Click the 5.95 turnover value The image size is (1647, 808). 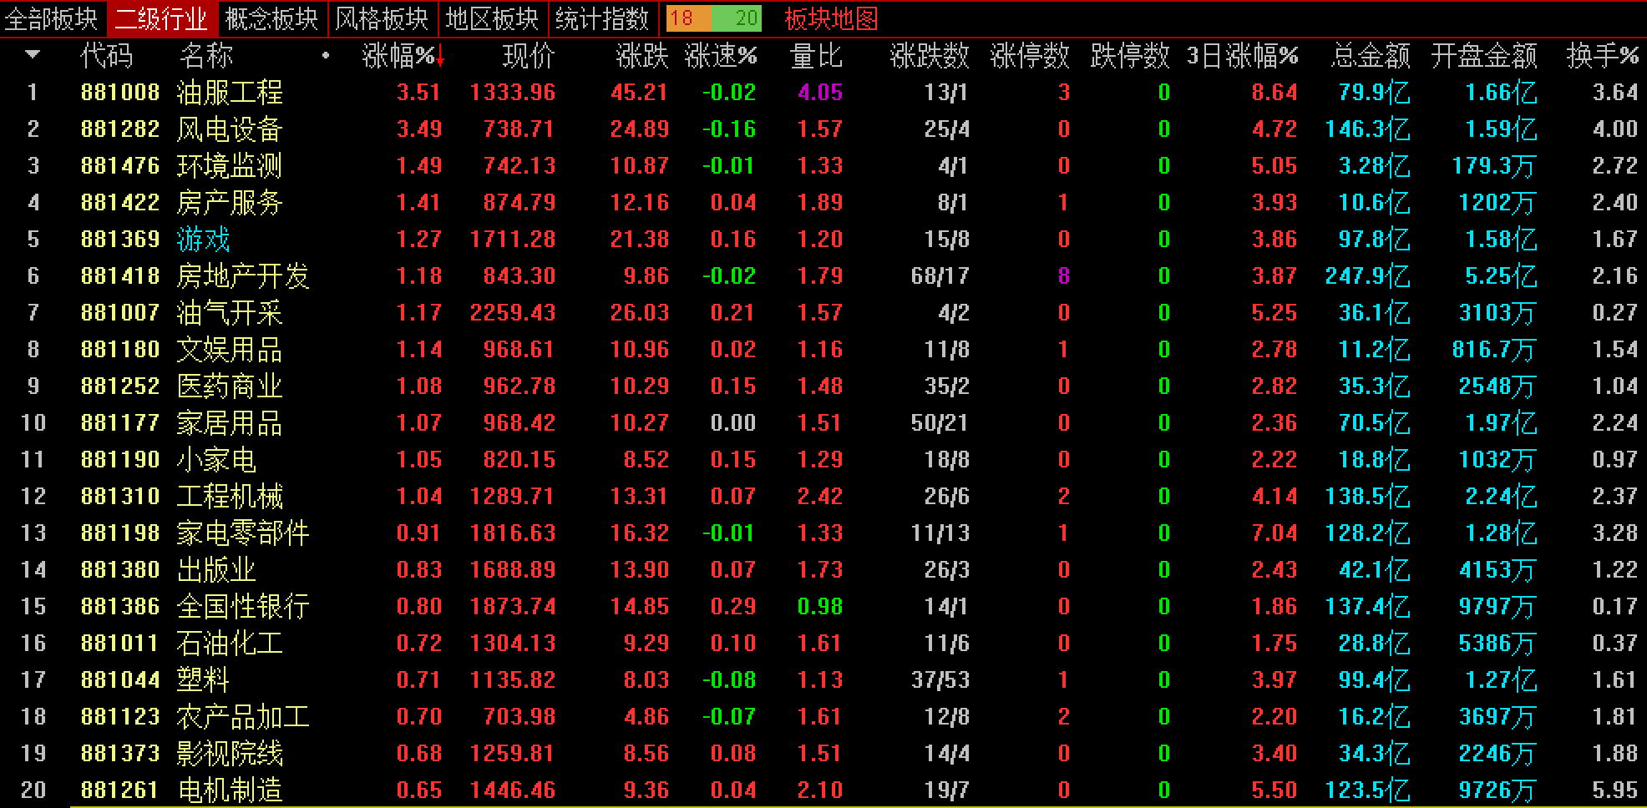coord(1615,790)
